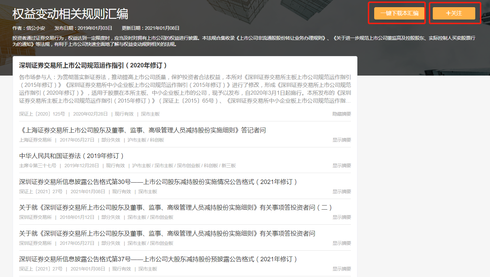
Task: Click 2017年05月27日 under 深圳有关事项答投资者问
Action: point(77,243)
